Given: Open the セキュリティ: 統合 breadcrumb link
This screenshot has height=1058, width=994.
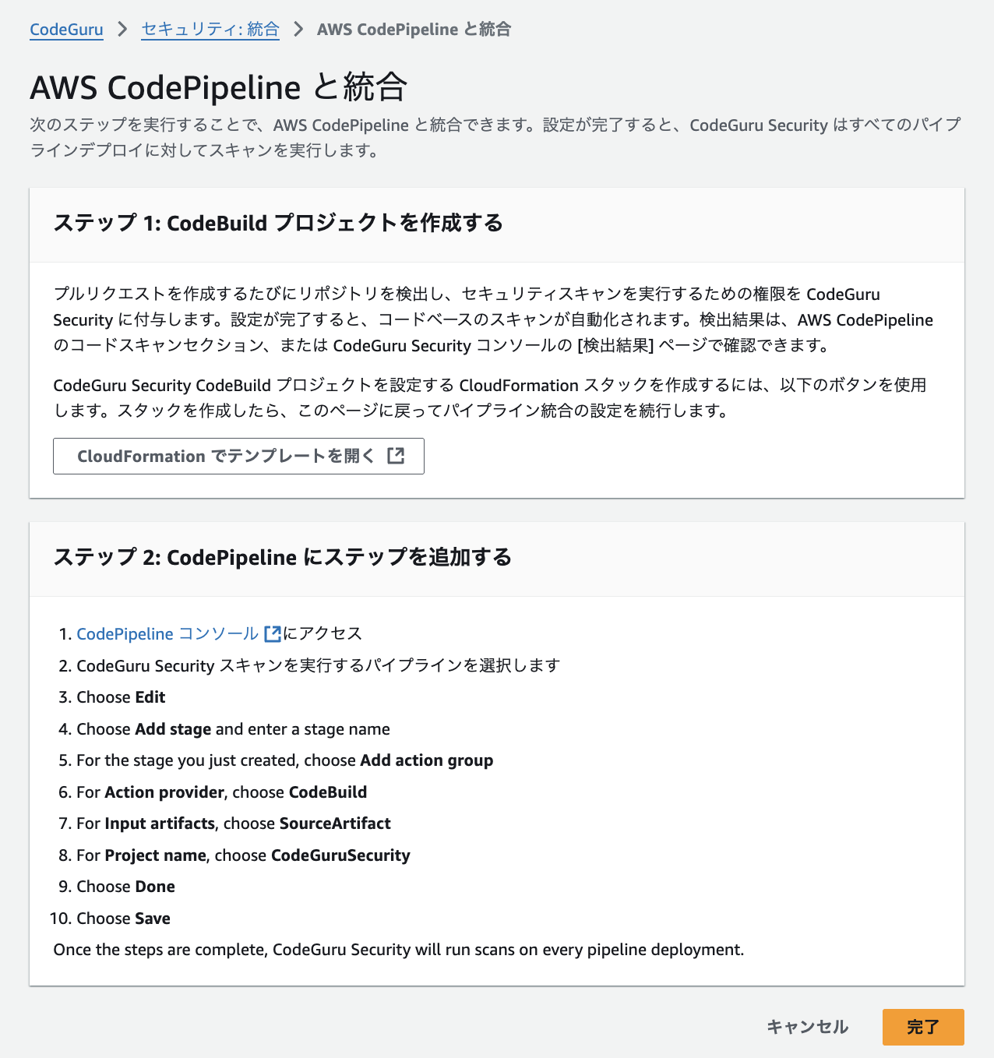Looking at the screenshot, I should pos(210,29).
